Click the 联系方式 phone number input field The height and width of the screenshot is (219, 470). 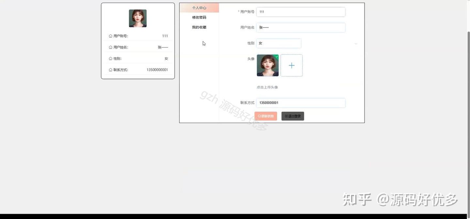301,102
